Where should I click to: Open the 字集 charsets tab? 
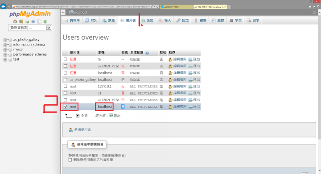point(235,21)
